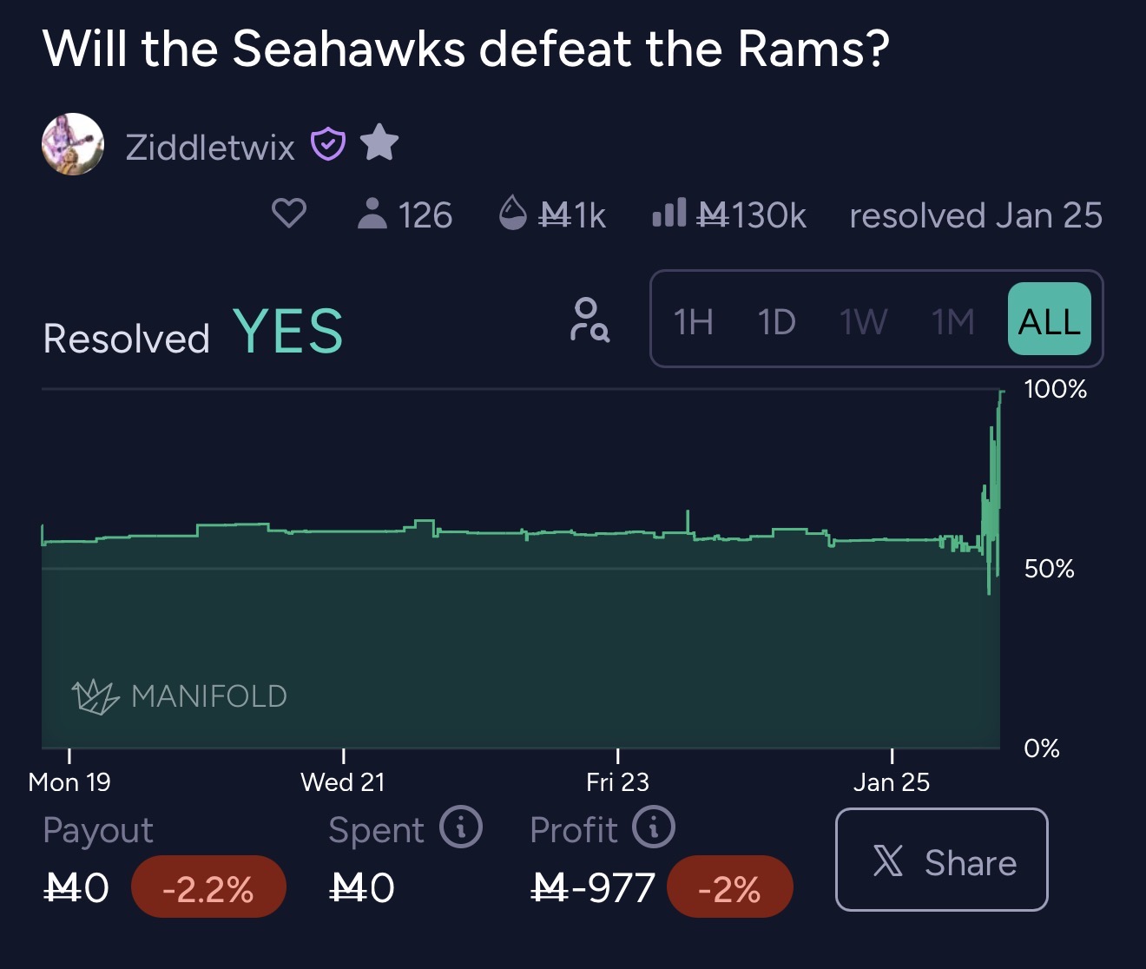Switch chart to 1D range

click(x=776, y=321)
